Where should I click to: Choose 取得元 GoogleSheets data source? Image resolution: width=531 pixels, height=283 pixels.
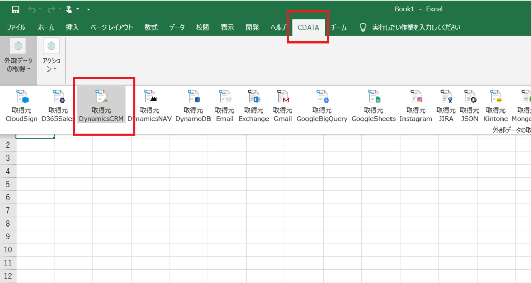373,105
